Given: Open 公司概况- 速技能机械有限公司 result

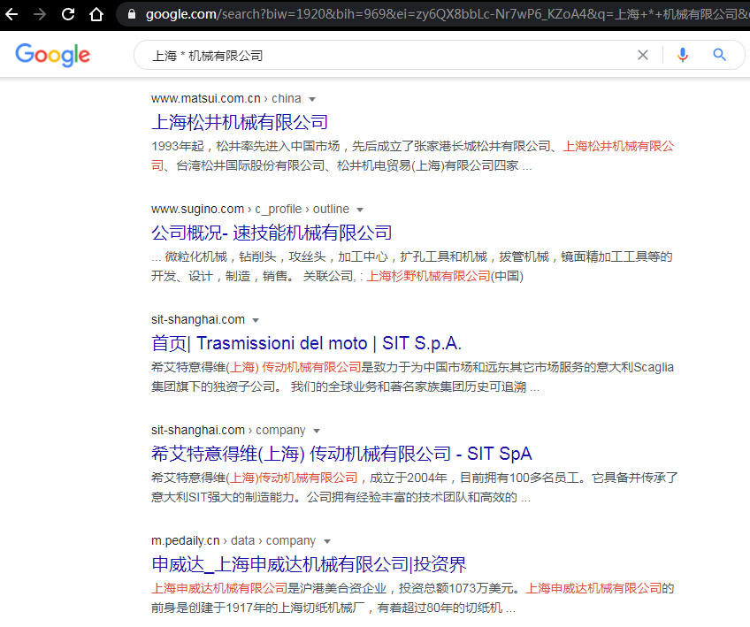Looking at the screenshot, I should pos(272,233).
